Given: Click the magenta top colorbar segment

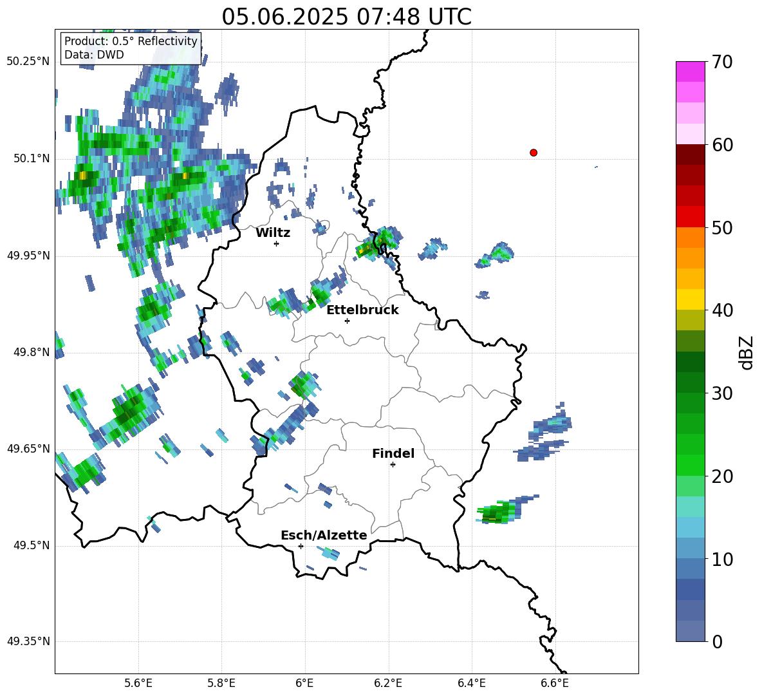Looking at the screenshot, I should (691, 71).
